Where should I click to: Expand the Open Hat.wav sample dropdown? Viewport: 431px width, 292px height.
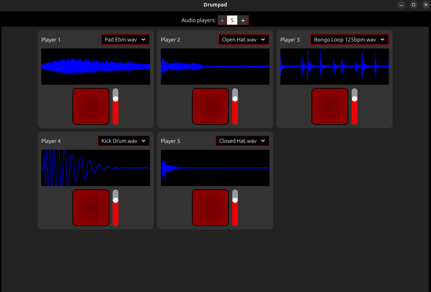[x=244, y=39]
